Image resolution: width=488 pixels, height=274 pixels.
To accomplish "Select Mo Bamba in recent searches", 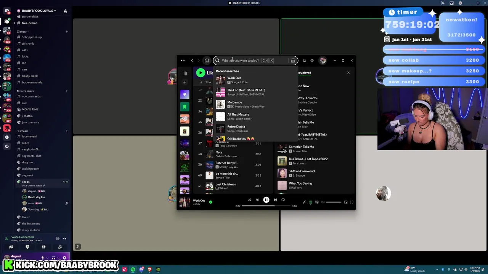I will click(x=255, y=104).
